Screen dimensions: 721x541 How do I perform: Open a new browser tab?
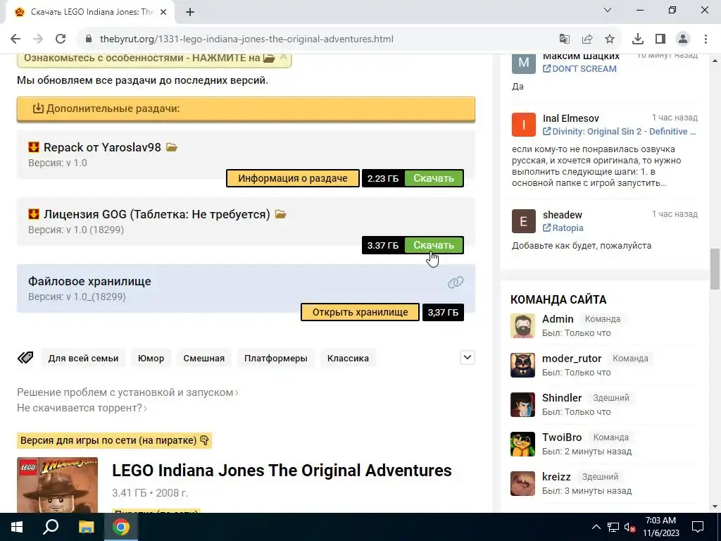point(190,13)
